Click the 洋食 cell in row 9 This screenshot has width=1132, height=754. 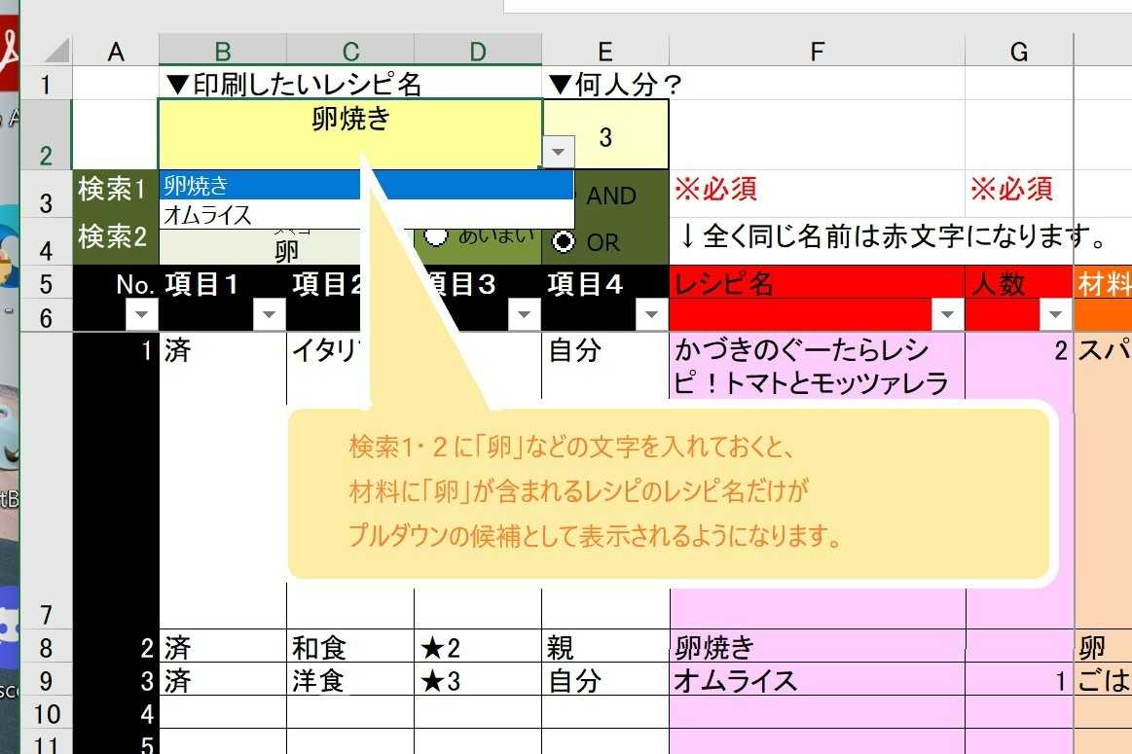point(350,680)
